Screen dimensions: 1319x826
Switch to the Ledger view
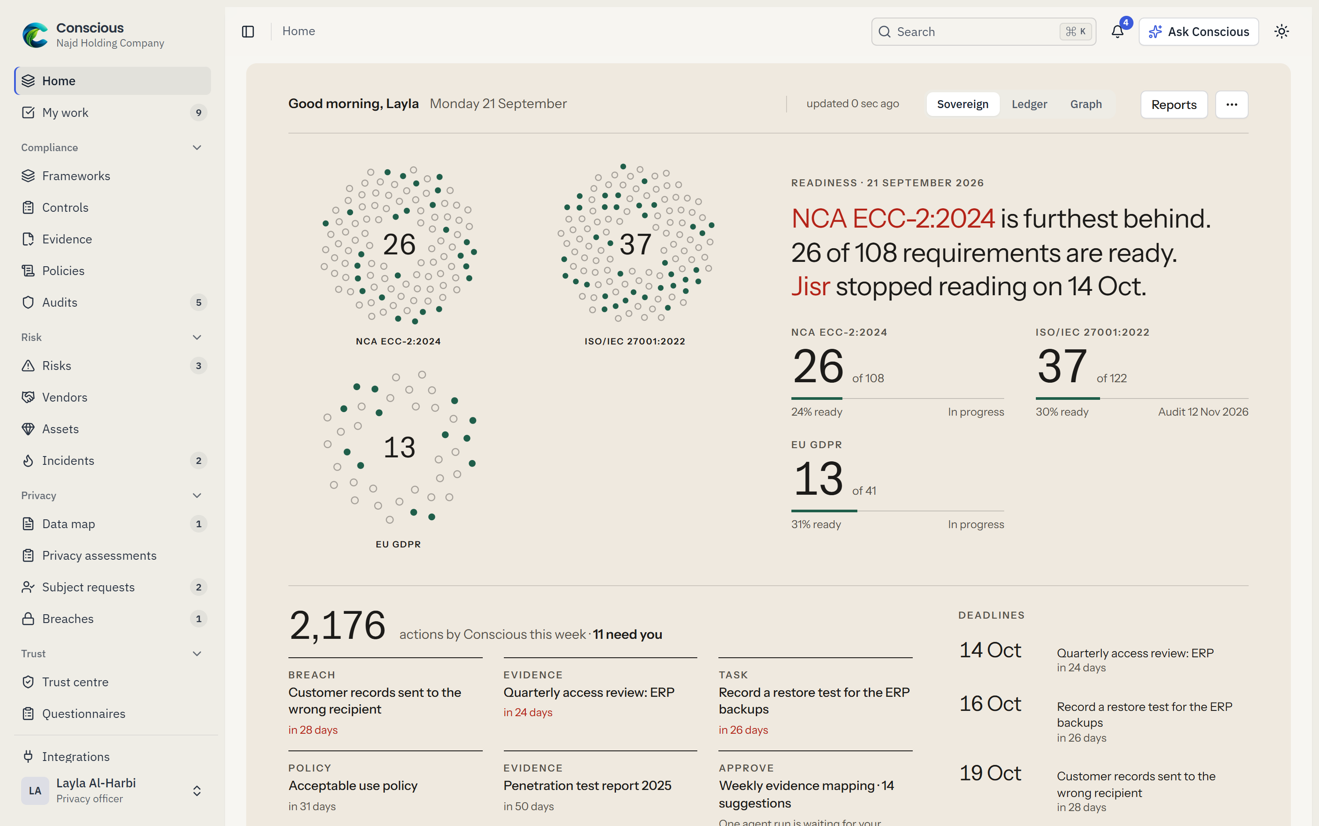point(1029,104)
